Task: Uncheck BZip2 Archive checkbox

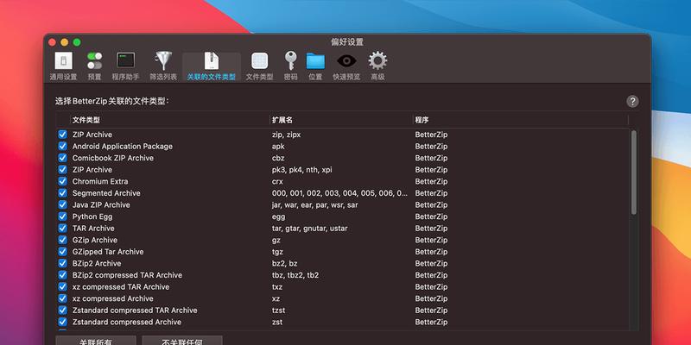Action: (62, 263)
